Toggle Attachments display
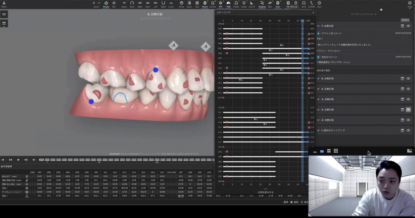 pyautogui.click(x=205, y=4)
